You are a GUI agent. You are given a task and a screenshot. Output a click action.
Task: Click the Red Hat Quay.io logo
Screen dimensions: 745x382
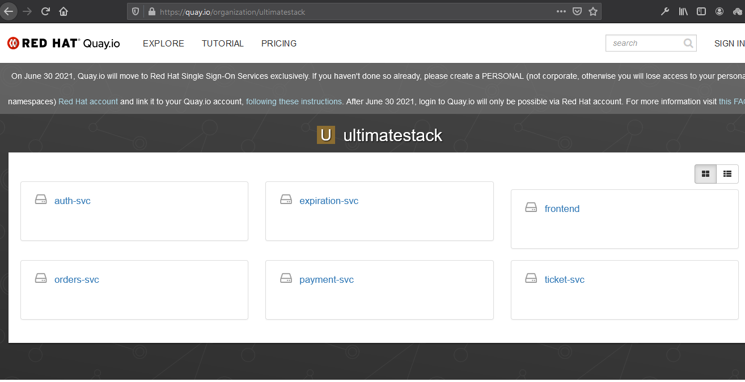(64, 43)
